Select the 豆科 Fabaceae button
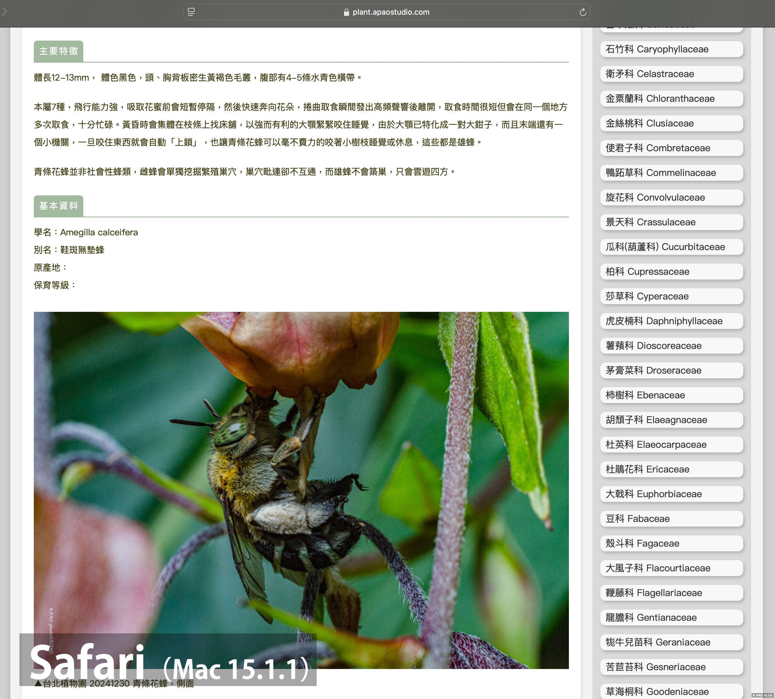This screenshot has width=775, height=699. pyautogui.click(x=671, y=518)
